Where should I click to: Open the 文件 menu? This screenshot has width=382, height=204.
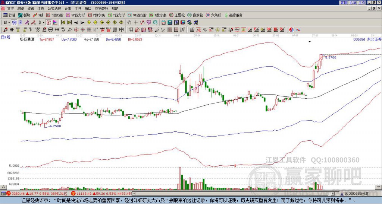[x=10, y=9]
